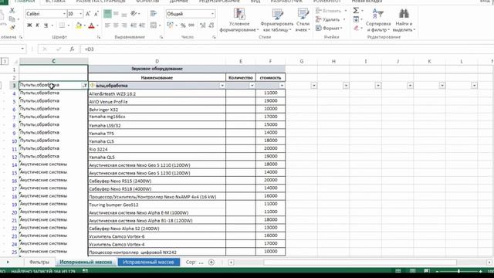Image resolution: width=494 pixels, height=278 pixels.
Task: Open the font size 10 dropdown
Action: [x=80, y=14]
